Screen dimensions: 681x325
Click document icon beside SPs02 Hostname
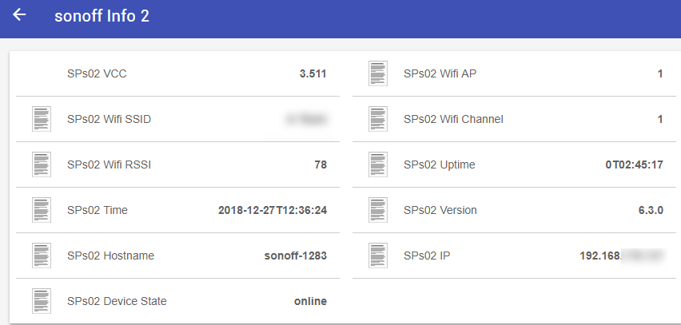(42, 256)
